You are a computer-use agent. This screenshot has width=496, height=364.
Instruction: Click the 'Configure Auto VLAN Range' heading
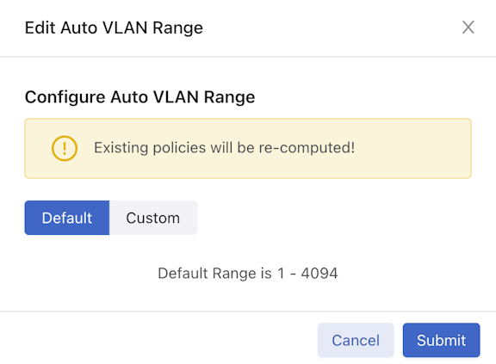point(139,97)
